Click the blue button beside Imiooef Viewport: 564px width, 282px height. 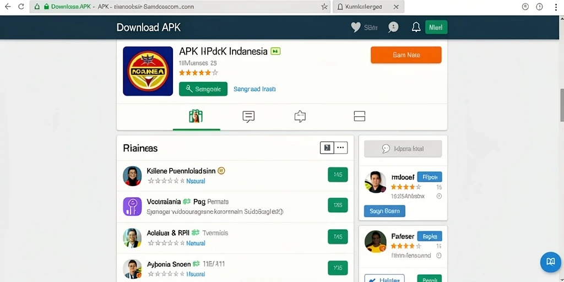(430, 177)
